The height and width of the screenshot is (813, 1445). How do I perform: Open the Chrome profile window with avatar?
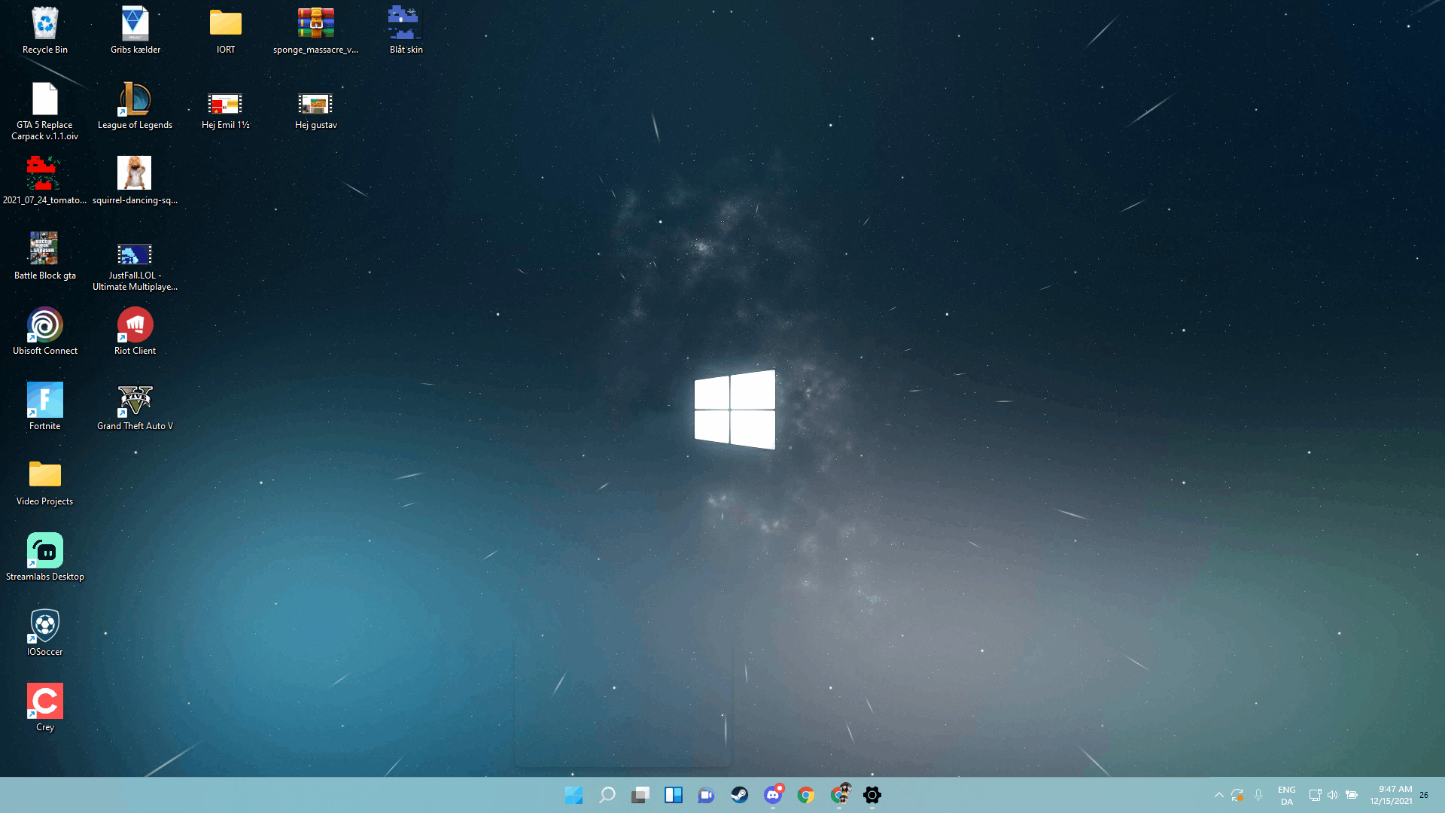pyautogui.click(x=840, y=795)
